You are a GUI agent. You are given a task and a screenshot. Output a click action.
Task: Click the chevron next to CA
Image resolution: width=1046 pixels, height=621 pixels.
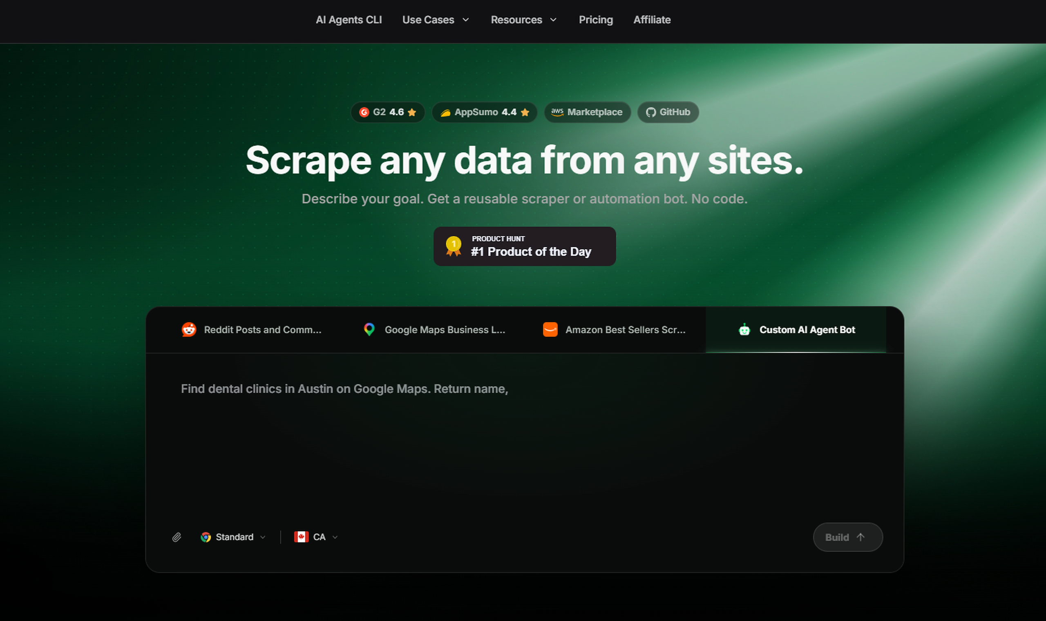pyautogui.click(x=335, y=537)
